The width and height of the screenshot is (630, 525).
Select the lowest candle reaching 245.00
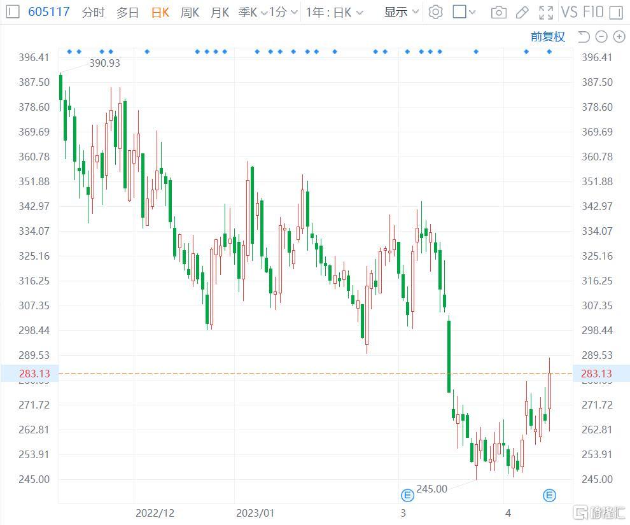click(477, 455)
